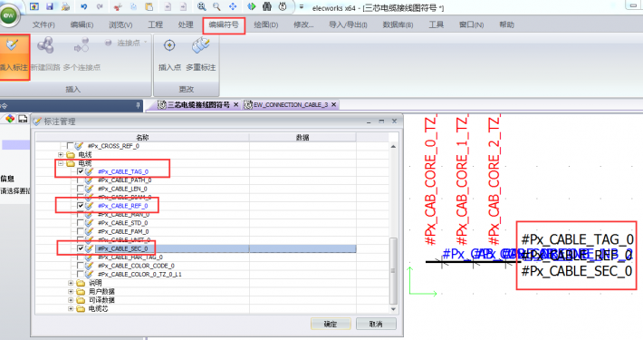Screen dimensions: 643x340
Task: Click the 取消 button in dialog
Action: tap(376, 324)
